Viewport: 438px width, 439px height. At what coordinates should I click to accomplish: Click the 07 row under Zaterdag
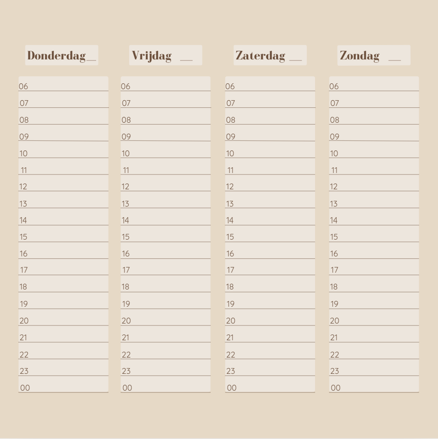(270, 103)
